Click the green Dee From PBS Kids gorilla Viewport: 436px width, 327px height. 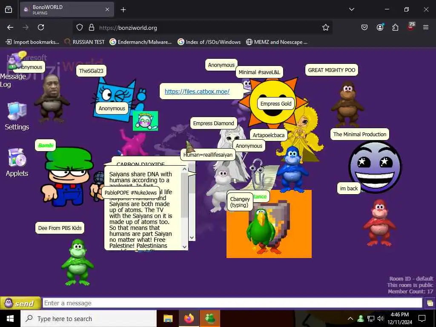coord(77,262)
